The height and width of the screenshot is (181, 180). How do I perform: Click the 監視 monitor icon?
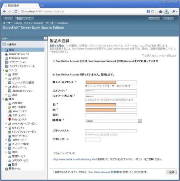tap(10, 165)
